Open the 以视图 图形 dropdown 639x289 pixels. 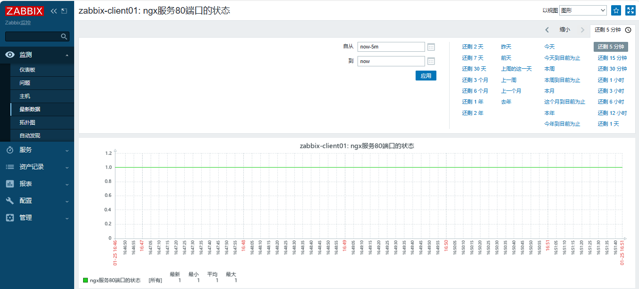pos(583,10)
